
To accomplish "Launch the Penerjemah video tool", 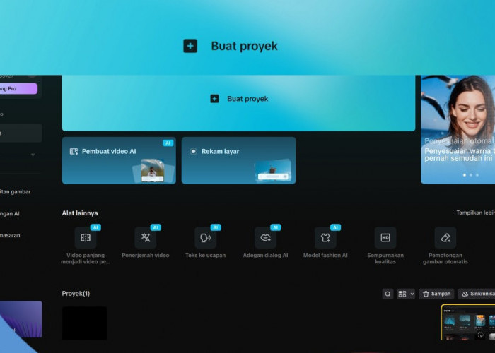I will click(146, 238).
